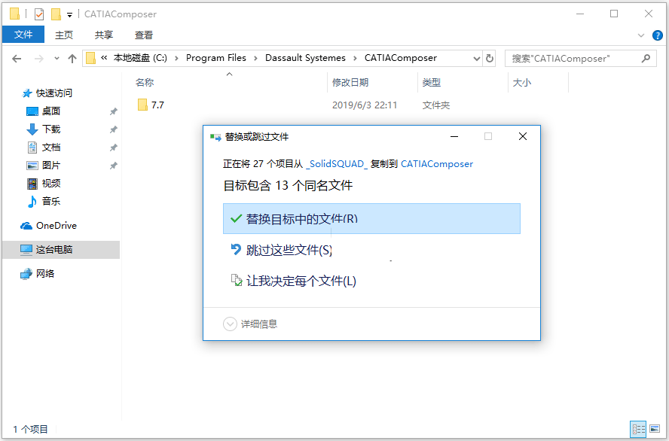Screen dimensions: 669x441
Task: Select 下载 in navigation pane
Action: (50, 129)
